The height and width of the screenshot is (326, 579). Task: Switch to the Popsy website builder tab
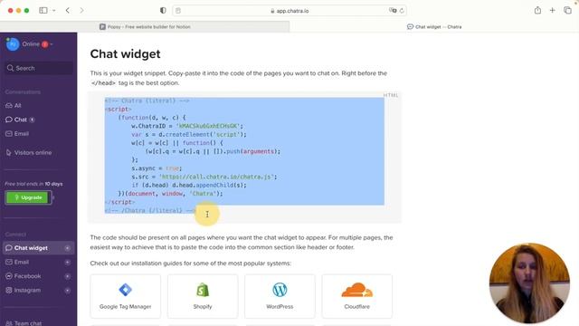[145, 26]
